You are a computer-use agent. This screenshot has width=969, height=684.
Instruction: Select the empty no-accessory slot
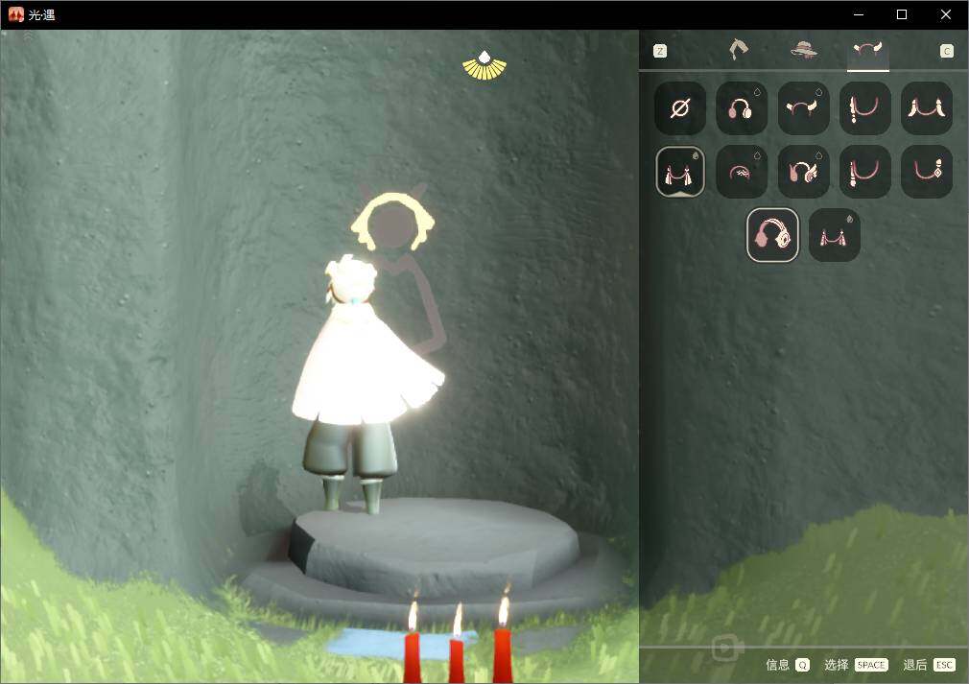680,108
